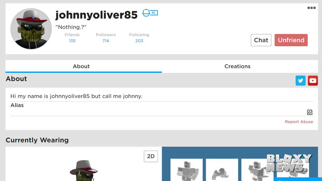The height and width of the screenshot is (181, 322).
Task: Click the Builders Club hard hat badge
Action: (x=150, y=13)
